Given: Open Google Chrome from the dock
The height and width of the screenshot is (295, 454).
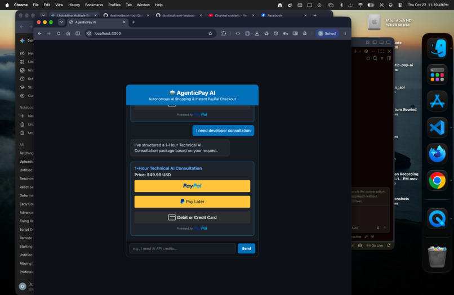Looking at the screenshot, I should pos(437,180).
